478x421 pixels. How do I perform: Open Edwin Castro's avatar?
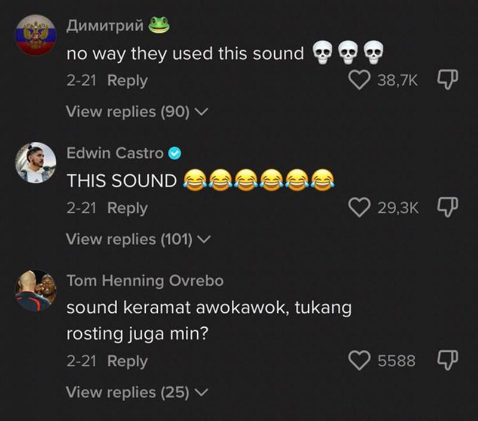(x=35, y=162)
